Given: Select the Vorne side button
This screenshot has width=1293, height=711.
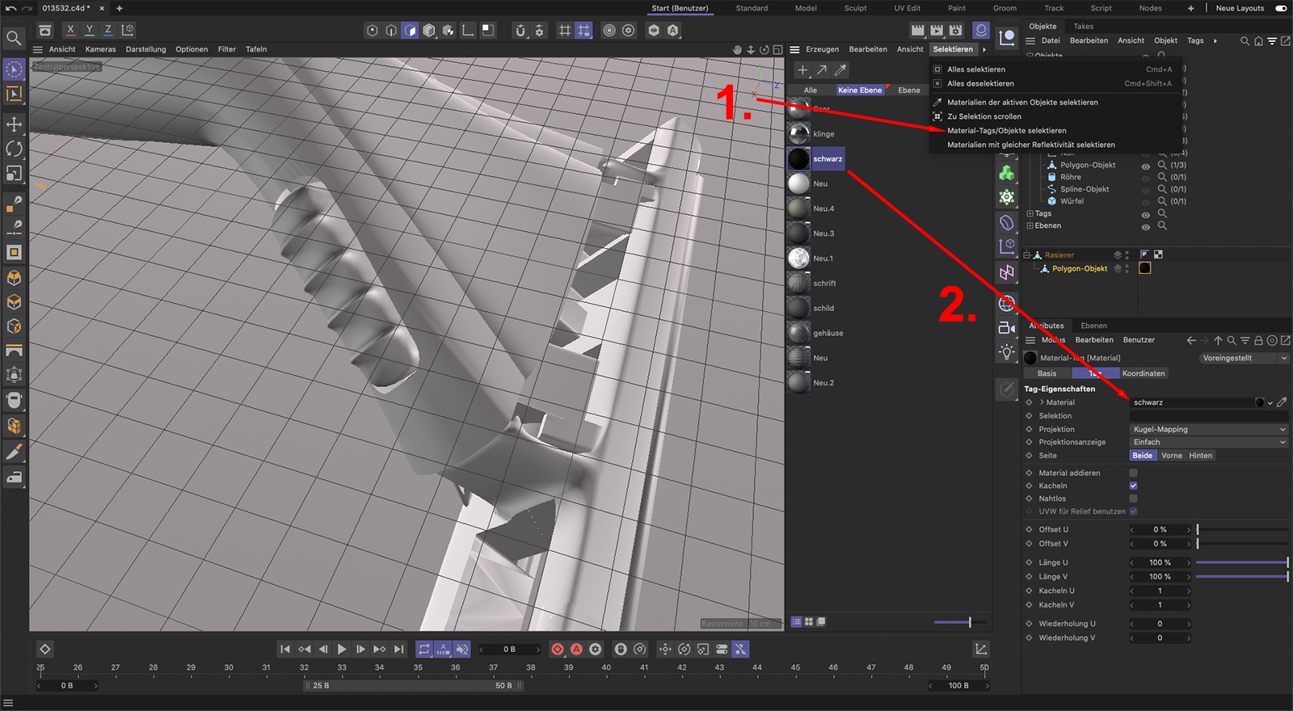Looking at the screenshot, I should (1171, 456).
